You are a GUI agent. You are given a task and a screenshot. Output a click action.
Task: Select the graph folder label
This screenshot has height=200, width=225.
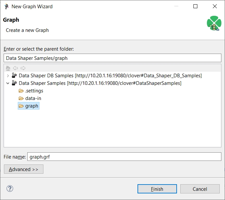coord(32,106)
